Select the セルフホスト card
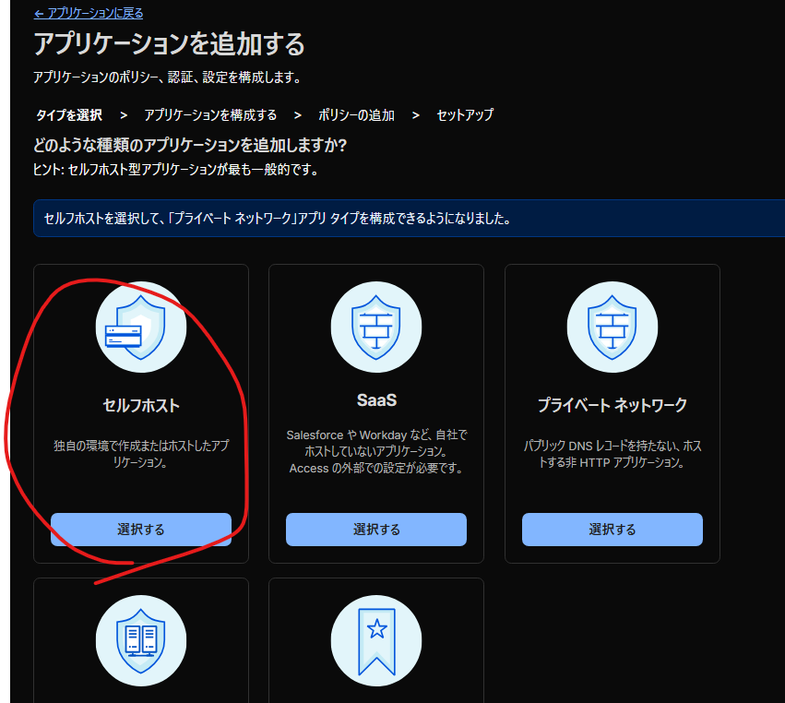The width and height of the screenshot is (785, 703). point(140,529)
